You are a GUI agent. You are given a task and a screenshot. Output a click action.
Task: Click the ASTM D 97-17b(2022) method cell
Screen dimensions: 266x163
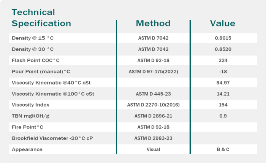pos(153,71)
